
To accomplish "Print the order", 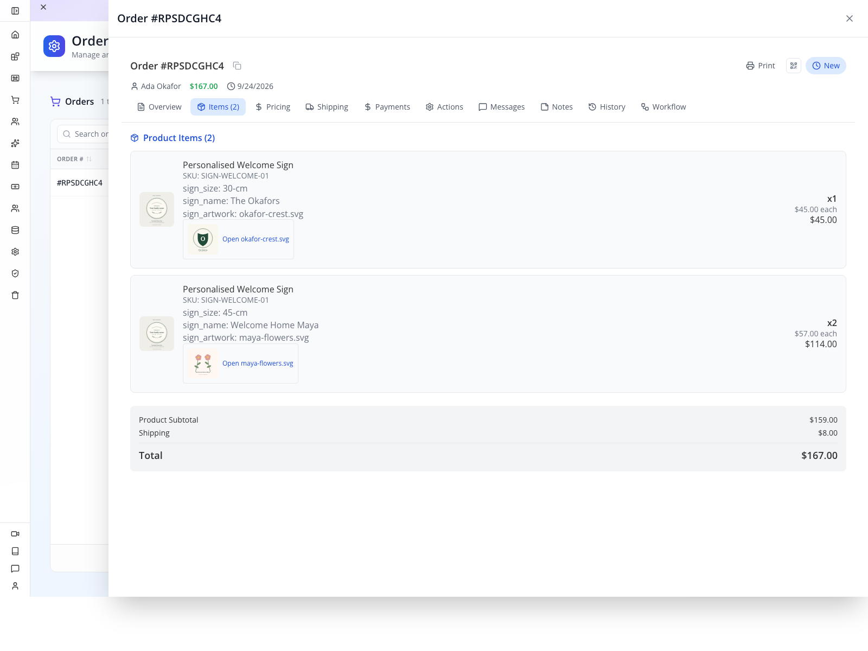I will coord(761,66).
